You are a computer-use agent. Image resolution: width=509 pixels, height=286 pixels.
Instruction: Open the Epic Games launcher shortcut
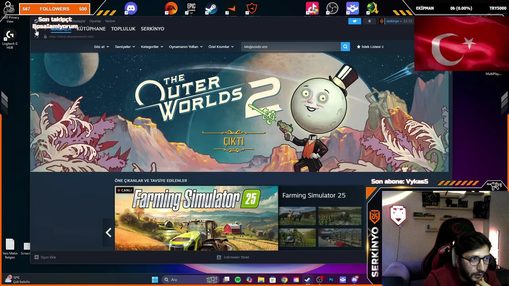(x=191, y=8)
